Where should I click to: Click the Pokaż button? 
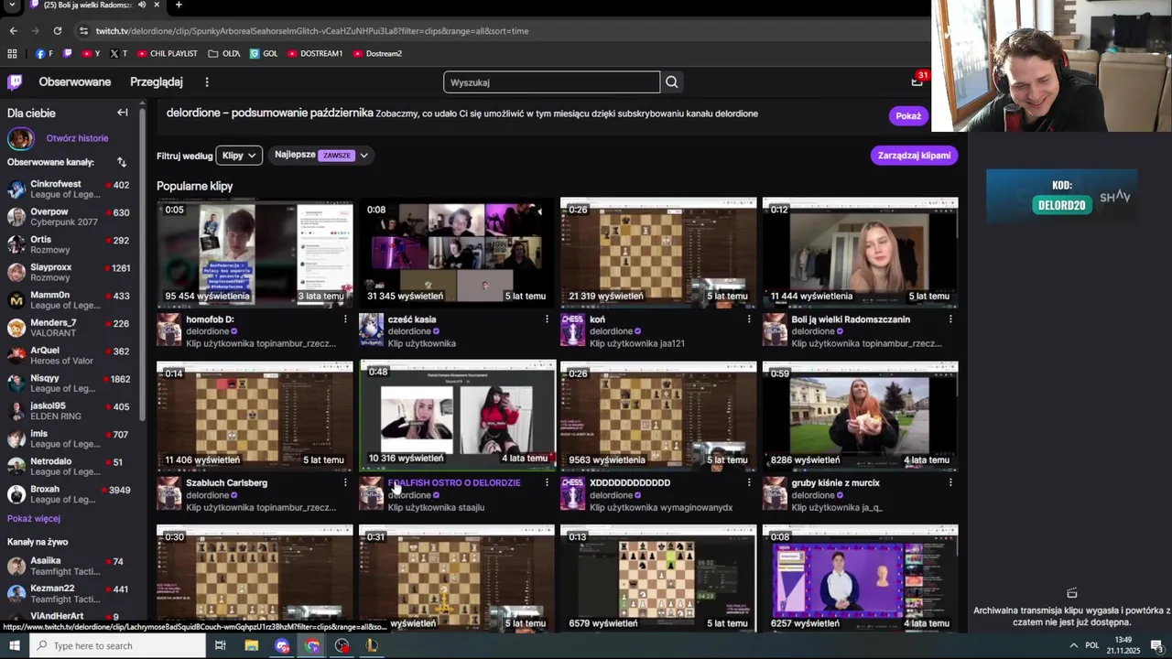[x=908, y=116]
